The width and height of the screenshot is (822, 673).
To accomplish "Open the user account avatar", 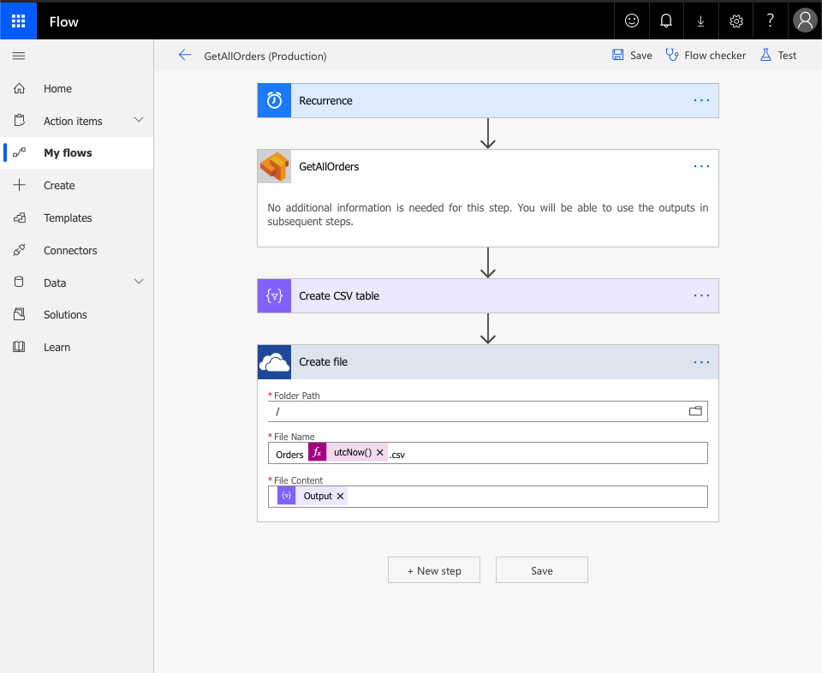I will coord(805,21).
